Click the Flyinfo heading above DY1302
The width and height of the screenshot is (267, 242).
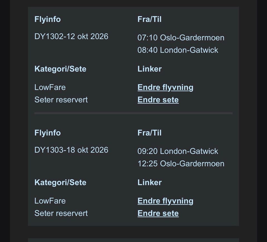(x=48, y=19)
